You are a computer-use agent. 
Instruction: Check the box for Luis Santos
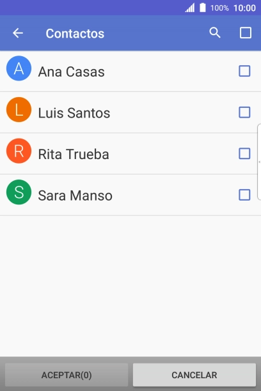coord(244,112)
